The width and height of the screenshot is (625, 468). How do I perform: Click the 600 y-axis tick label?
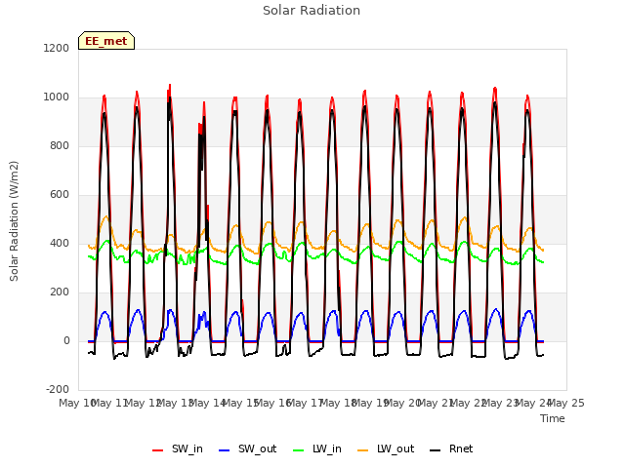point(60,195)
